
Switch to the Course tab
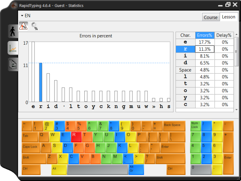[x=210, y=17]
